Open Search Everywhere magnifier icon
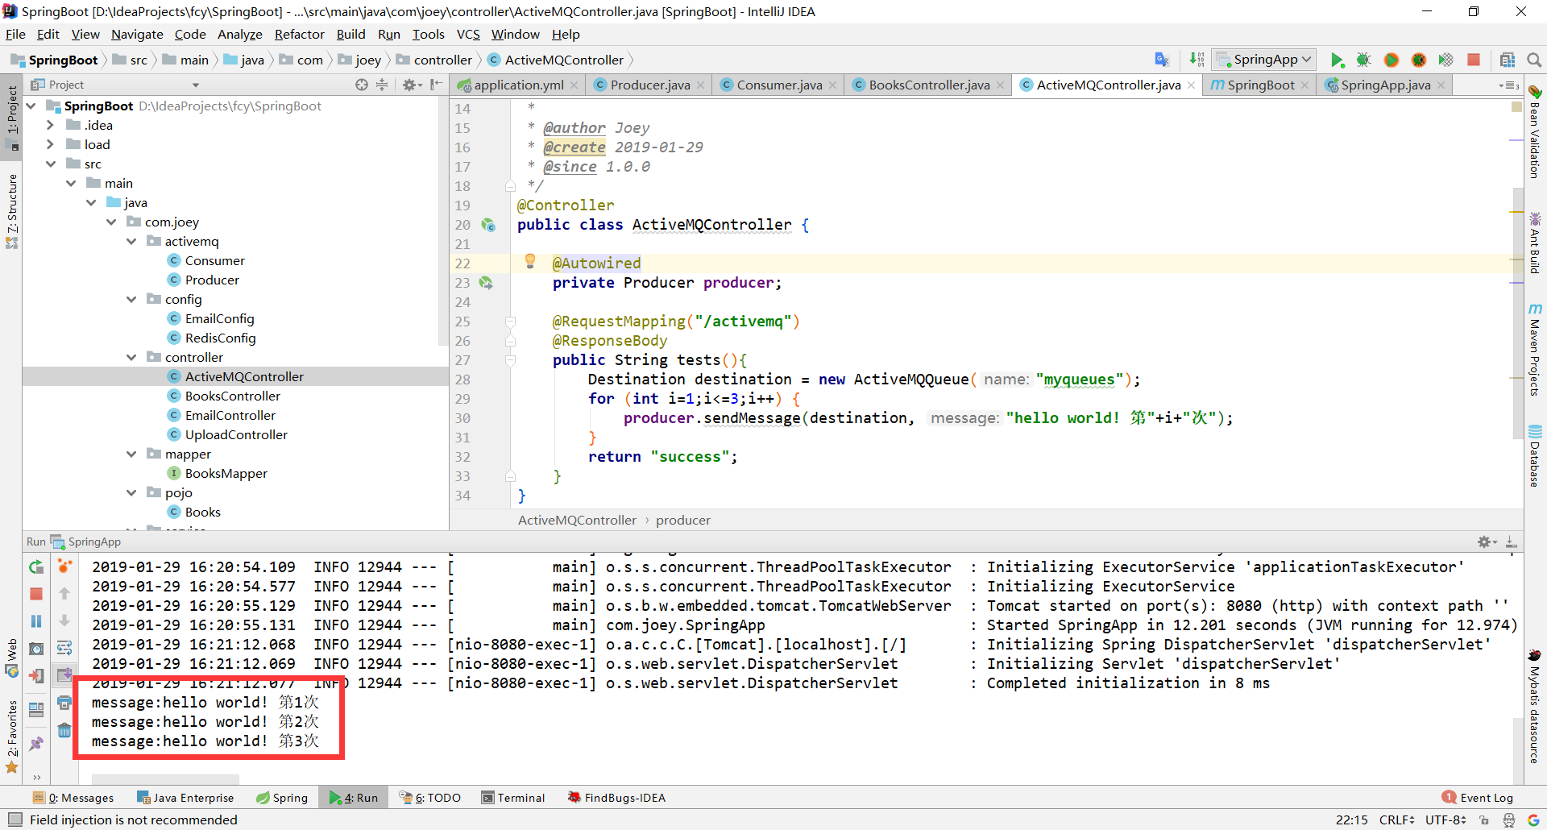Image resolution: width=1547 pixels, height=830 pixels. [x=1534, y=60]
